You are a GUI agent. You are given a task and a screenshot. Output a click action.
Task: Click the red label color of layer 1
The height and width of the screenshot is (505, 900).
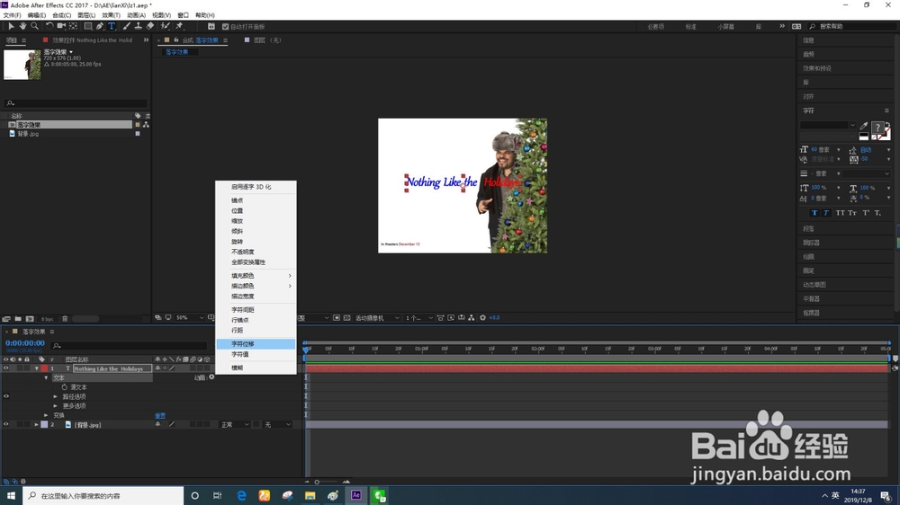(x=44, y=368)
